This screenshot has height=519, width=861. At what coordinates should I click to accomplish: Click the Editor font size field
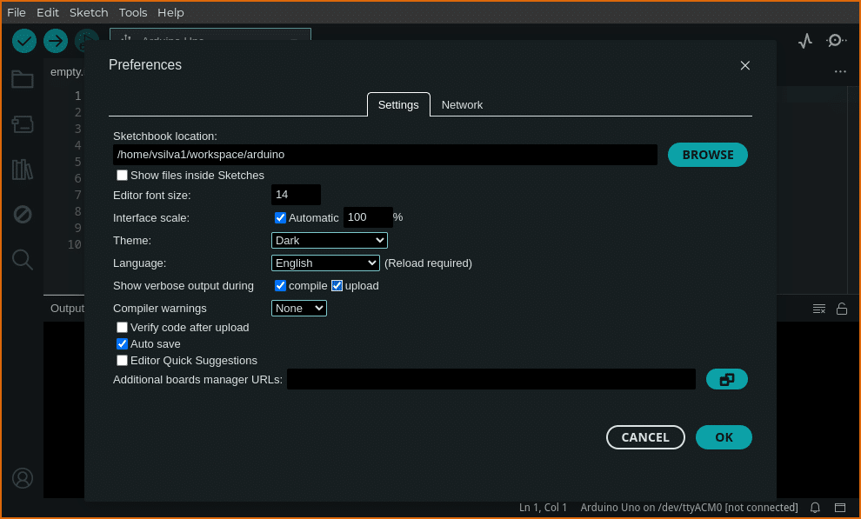pyautogui.click(x=296, y=195)
